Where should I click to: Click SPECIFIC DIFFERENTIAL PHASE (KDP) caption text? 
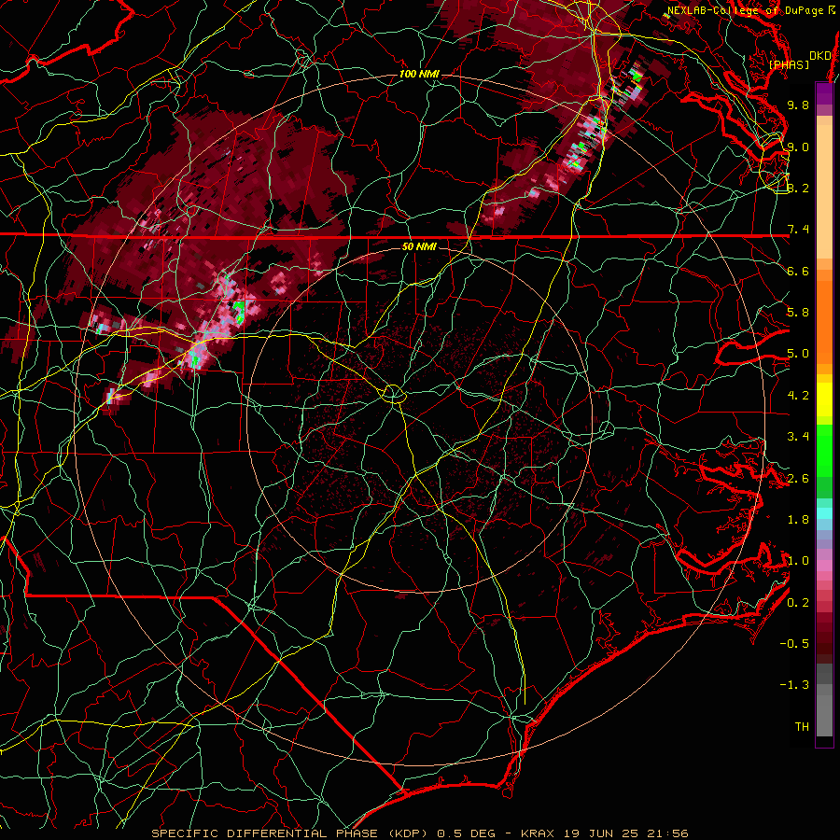tap(291, 833)
